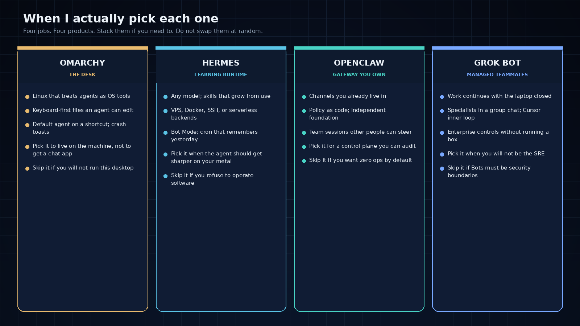Select the teal bullet beside 'Channels you already live in'

pyautogui.click(x=304, y=97)
